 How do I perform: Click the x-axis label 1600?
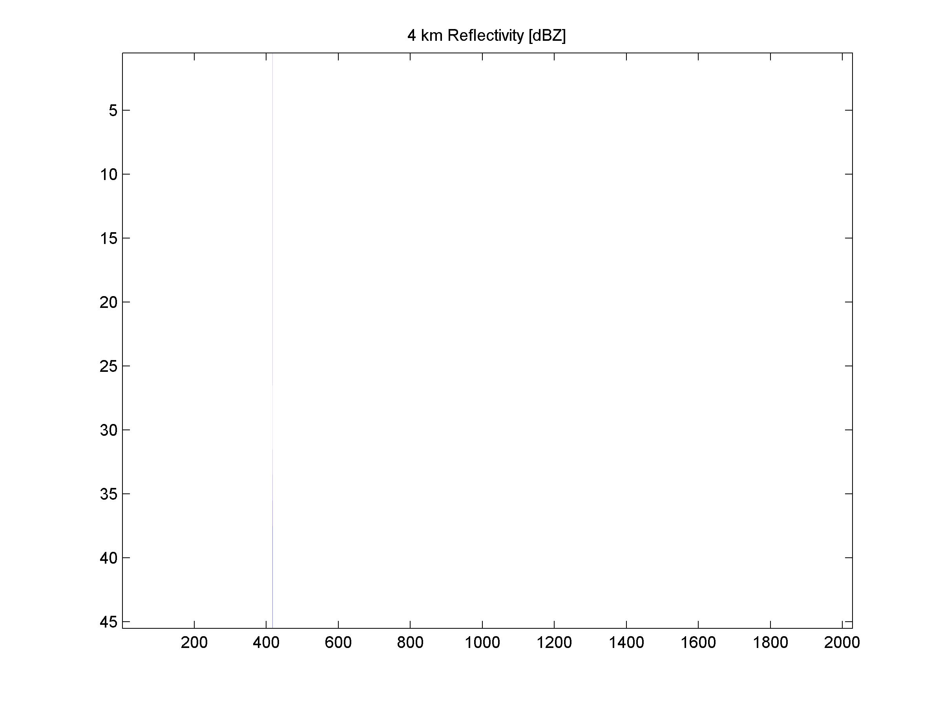(x=698, y=642)
